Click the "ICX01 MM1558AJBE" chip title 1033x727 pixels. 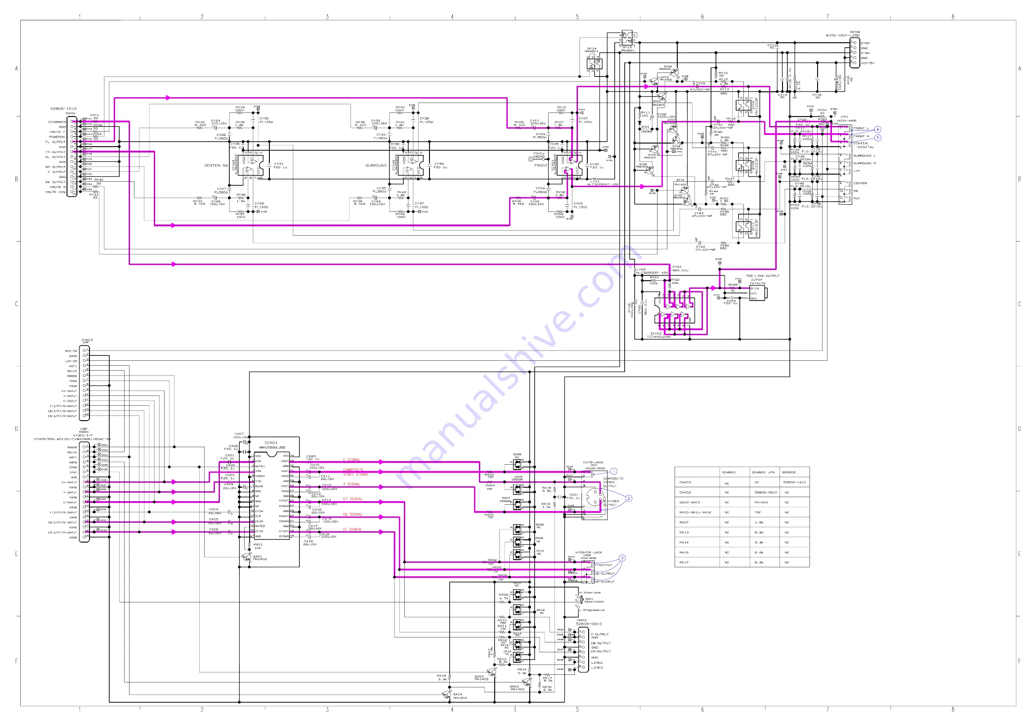272,445
